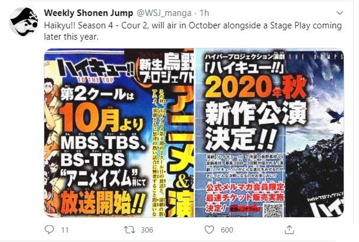Click the share upload icon
359x242 pixels.
(x=289, y=230)
